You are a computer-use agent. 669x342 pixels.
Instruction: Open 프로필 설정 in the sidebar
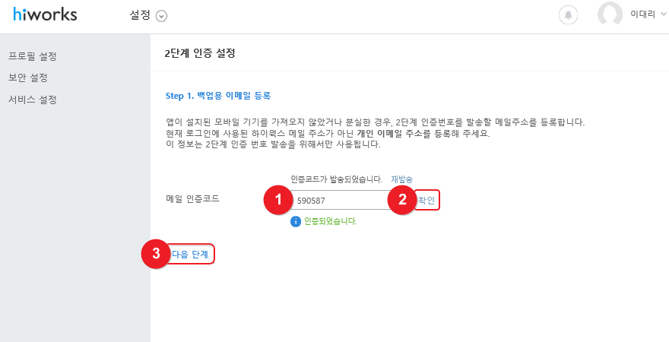(33, 56)
